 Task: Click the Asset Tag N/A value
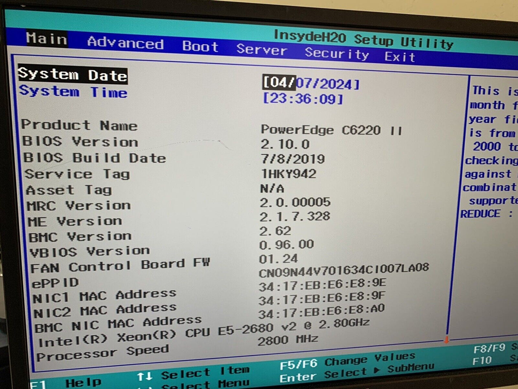(272, 188)
